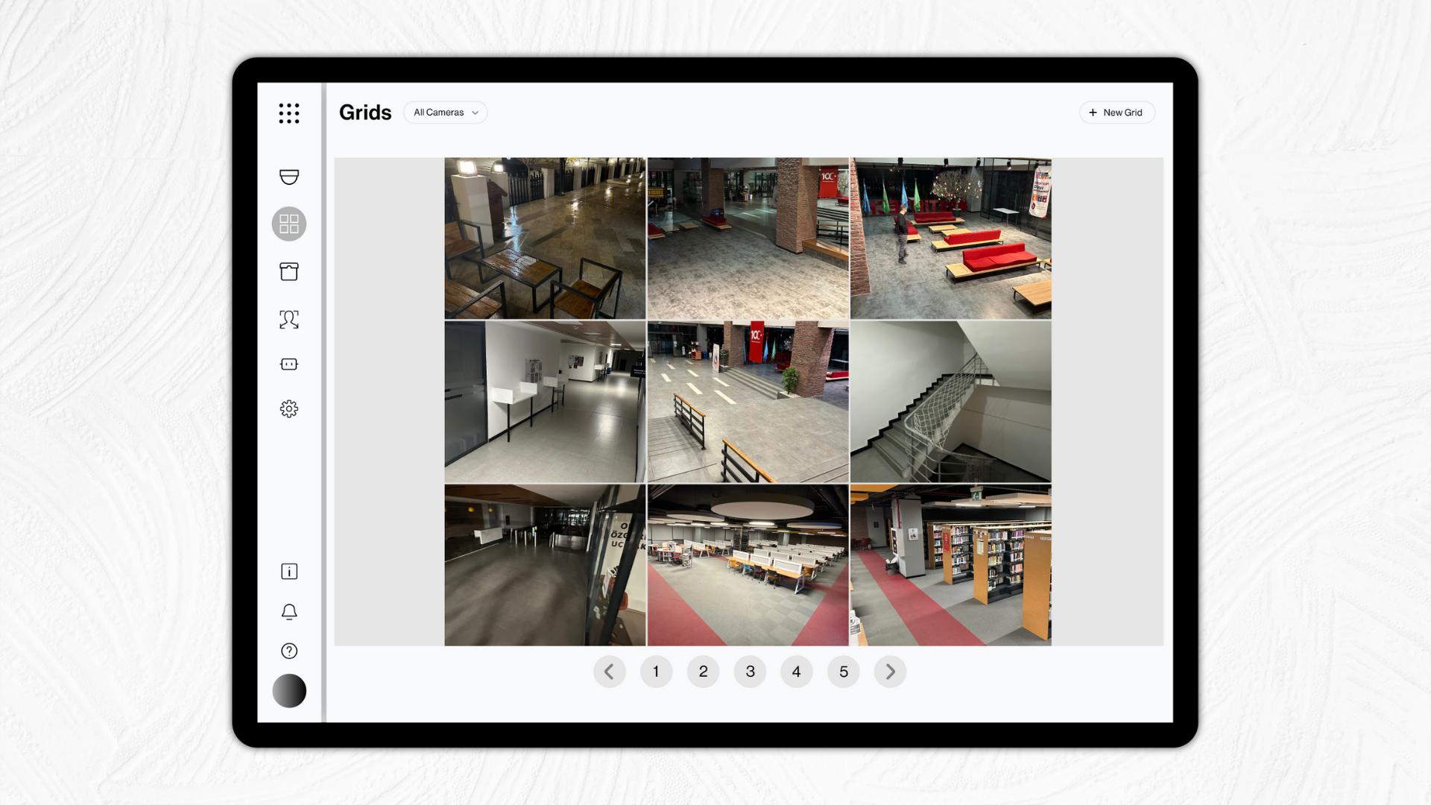Jump to page 5 of camera grids
This screenshot has height=805, width=1431.
843,671
